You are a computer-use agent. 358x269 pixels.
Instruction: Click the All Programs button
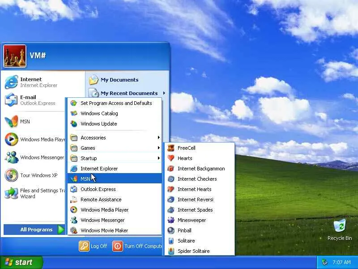click(34, 230)
